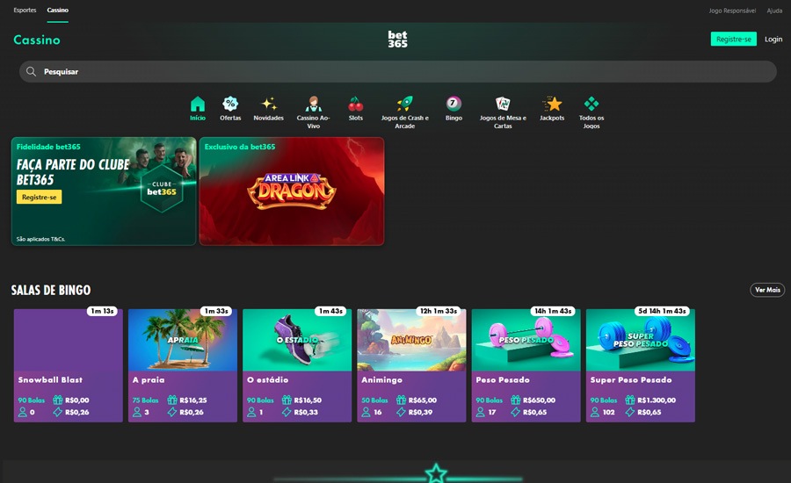Click the ticket icon on Super Peso Pesado card
This screenshot has height=483, width=791.
(630, 412)
